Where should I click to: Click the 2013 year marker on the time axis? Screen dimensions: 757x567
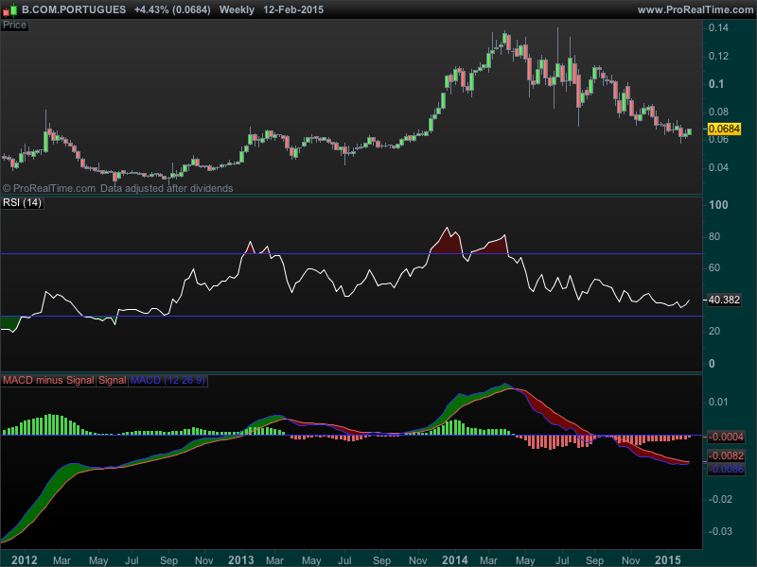click(242, 558)
